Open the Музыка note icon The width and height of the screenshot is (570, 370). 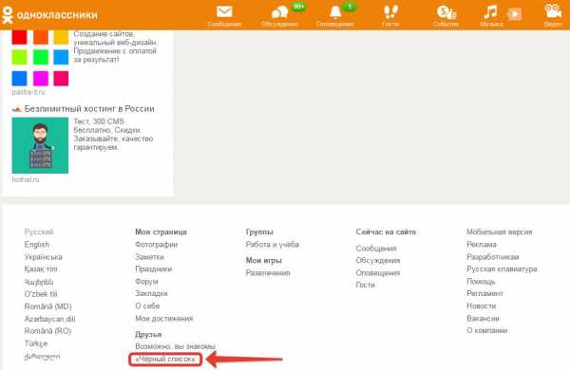click(490, 12)
